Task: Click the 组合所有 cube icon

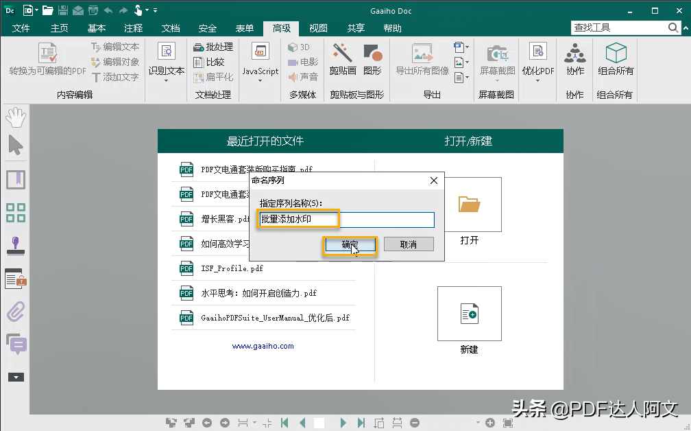Action: [616, 60]
